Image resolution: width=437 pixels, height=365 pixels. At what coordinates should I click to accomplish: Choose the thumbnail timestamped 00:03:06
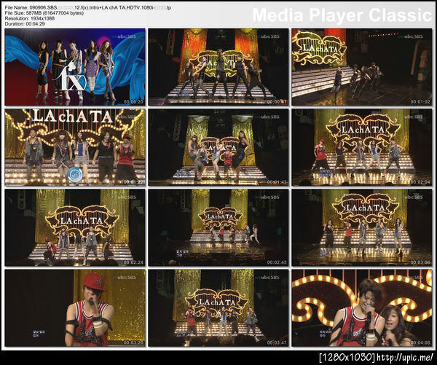point(362,227)
